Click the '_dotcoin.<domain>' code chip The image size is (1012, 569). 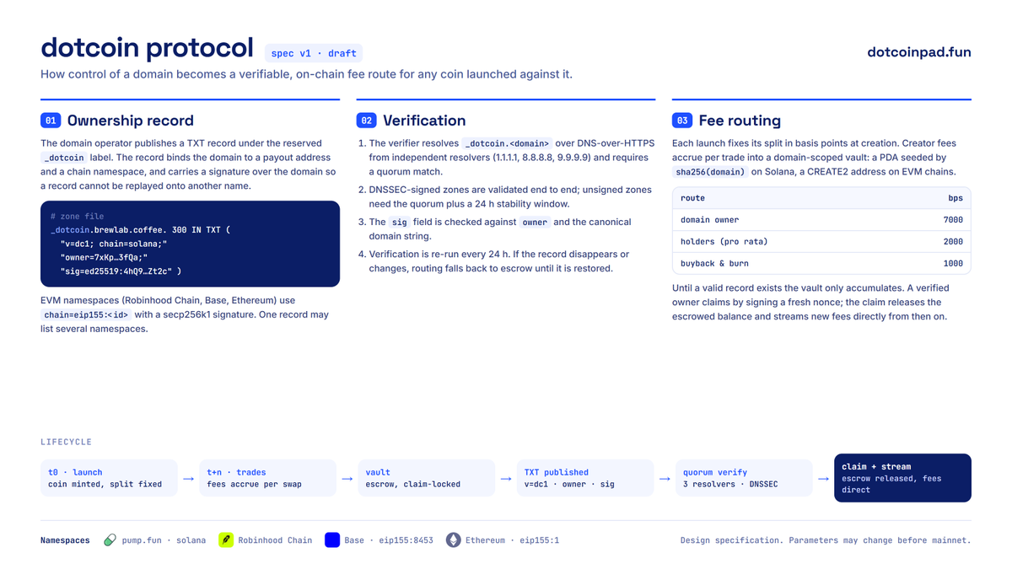click(x=508, y=143)
